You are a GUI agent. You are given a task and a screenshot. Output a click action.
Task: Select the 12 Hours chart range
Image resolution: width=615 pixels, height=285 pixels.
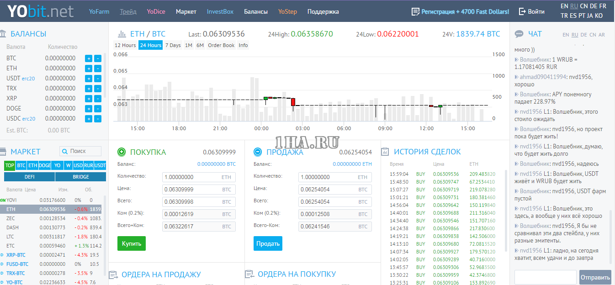pyautogui.click(x=125, y=45)
